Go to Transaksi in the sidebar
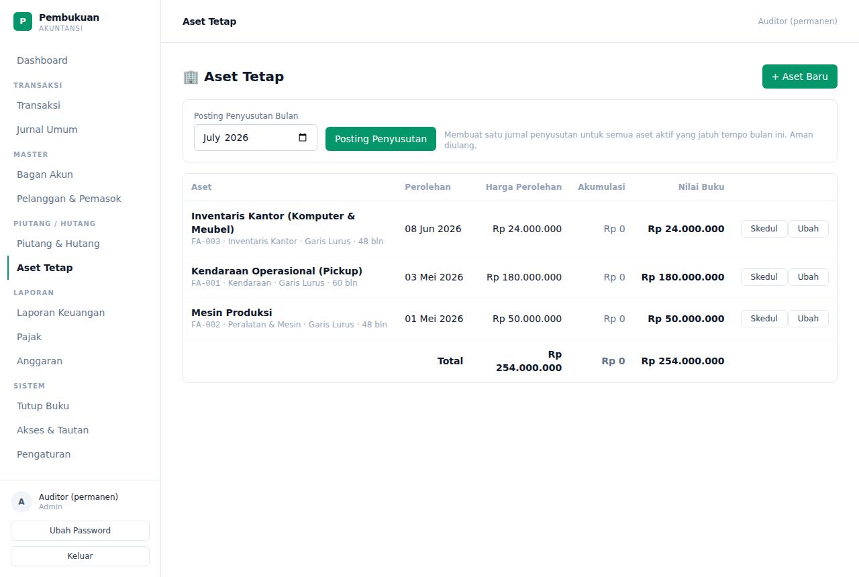Image resolution: width=859 pixels, height=577 pixels. pos(81,105)
